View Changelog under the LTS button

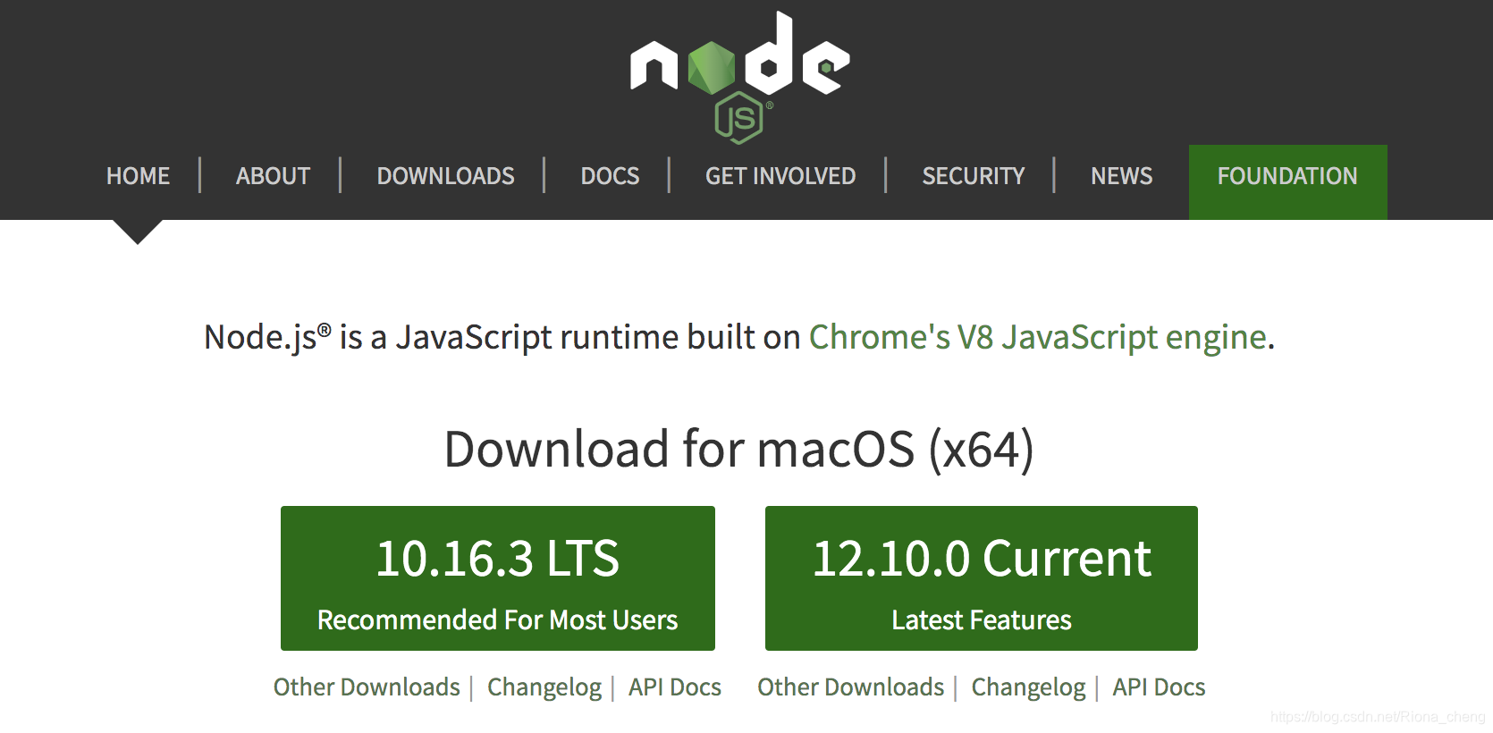click(x=544, y=687)
